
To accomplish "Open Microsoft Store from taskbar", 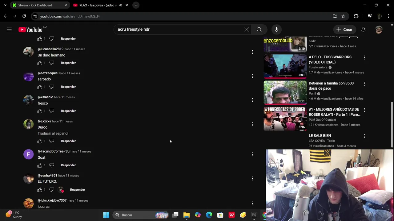I will pyautogui.click(x=220, y=215).
